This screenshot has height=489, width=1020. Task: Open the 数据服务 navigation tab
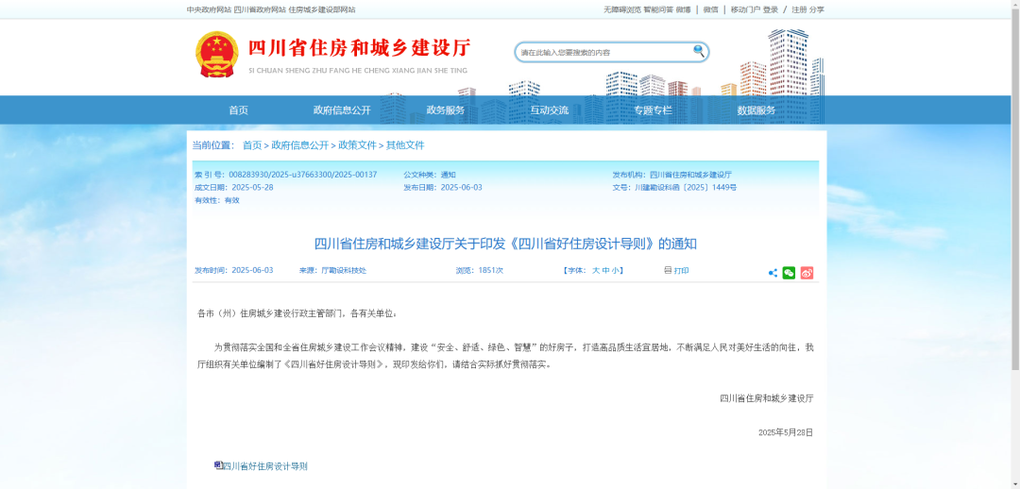[756, 110]
